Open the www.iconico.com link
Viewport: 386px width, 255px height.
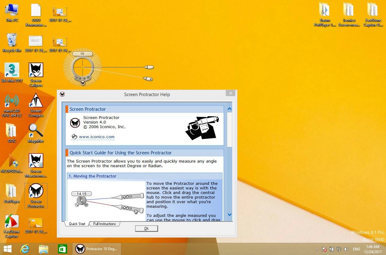point(97,137)
